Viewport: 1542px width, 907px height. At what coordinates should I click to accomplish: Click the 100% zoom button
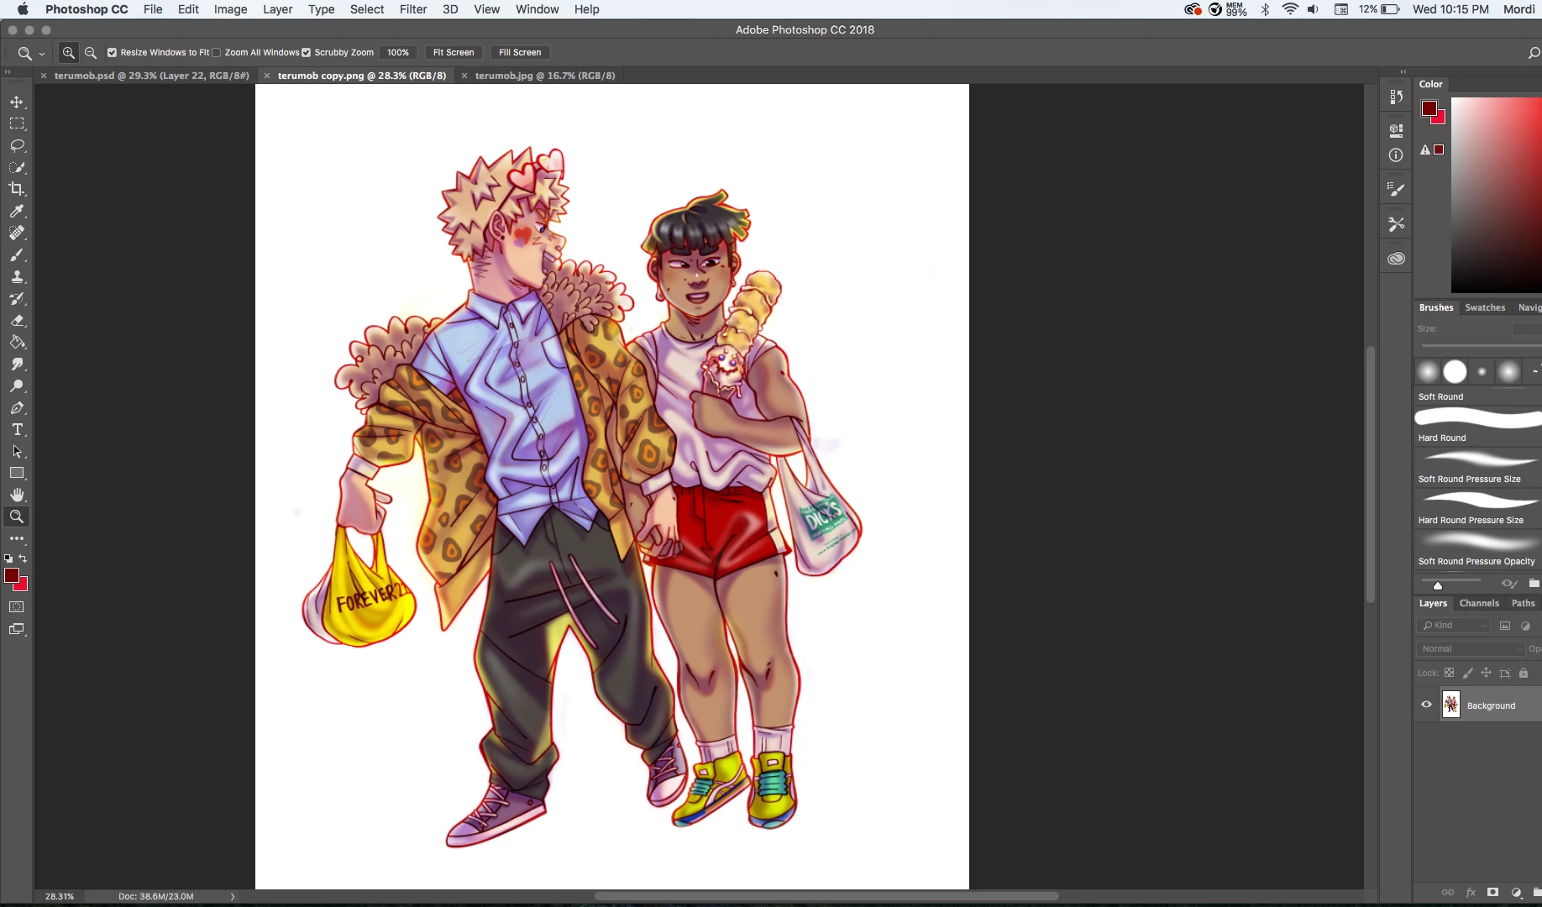click(398, 52)
